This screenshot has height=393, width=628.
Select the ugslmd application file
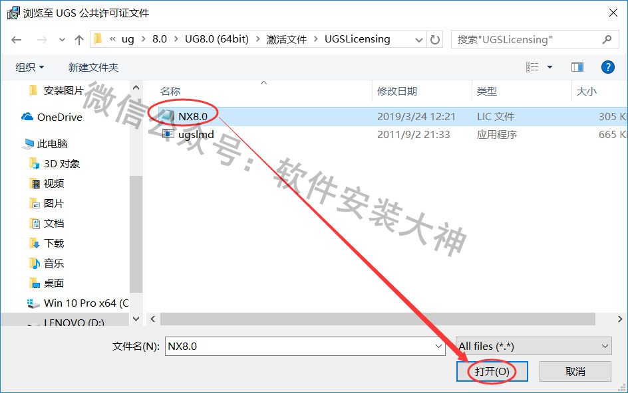pyautogui.click(x=196, y=134)
